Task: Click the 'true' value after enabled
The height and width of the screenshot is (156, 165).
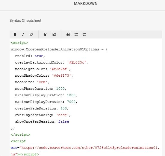Action: pyautogui.click(x=39, y=56)
